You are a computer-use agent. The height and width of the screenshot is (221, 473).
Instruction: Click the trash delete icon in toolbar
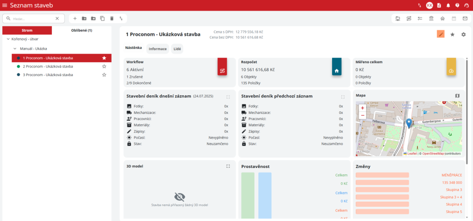[112, 18]
